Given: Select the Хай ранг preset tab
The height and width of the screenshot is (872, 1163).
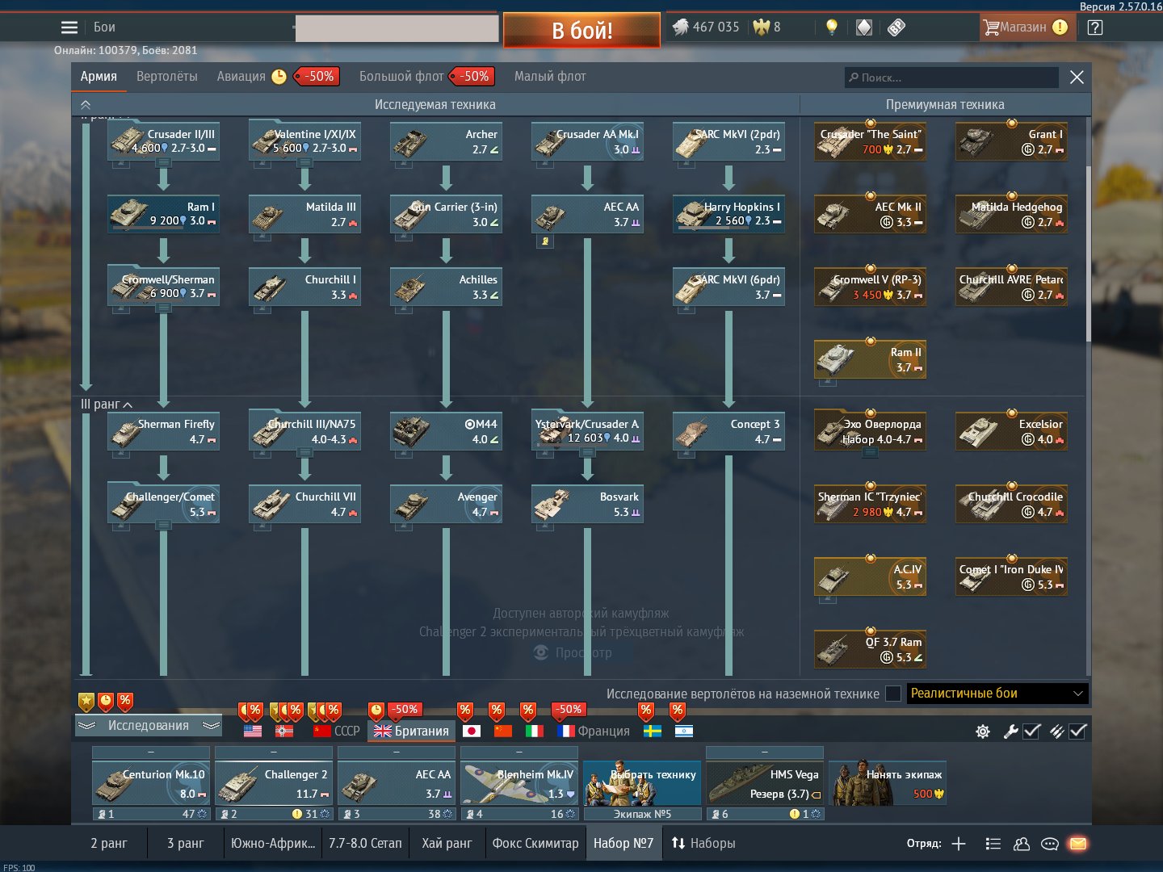Looking at the screenshot, I should (447, 844).
